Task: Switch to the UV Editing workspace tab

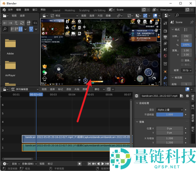Action: [x=100, y=10]
